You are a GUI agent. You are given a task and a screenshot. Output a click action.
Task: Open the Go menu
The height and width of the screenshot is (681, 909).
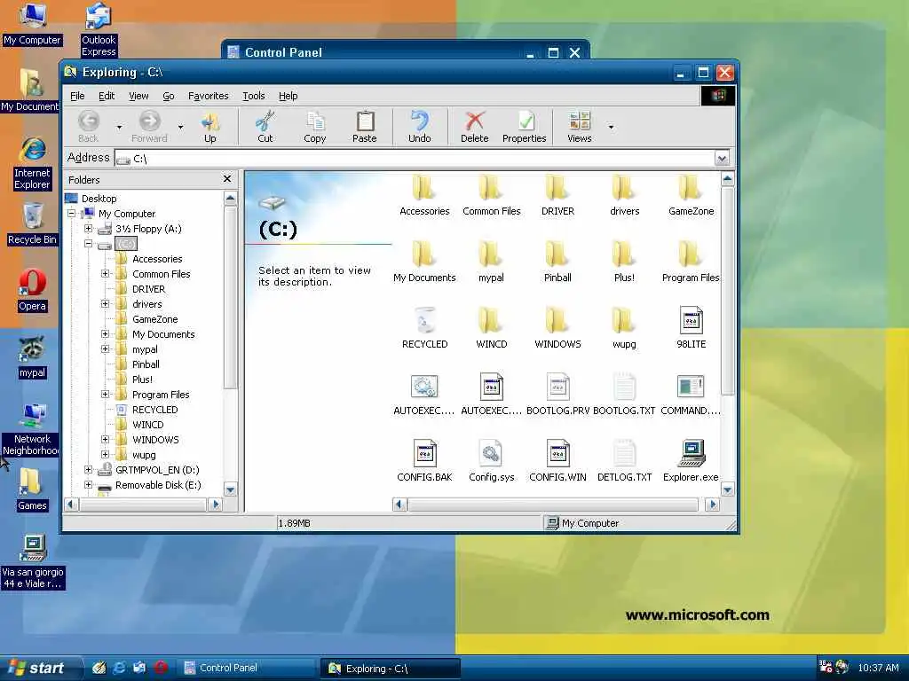(x=168, y=96)
